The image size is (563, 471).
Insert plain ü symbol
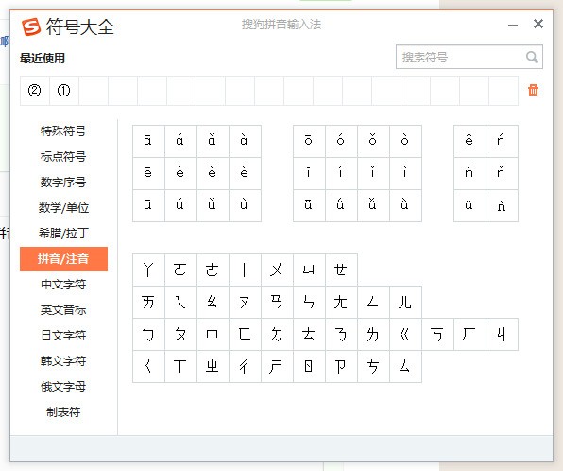tap(469, 205)
